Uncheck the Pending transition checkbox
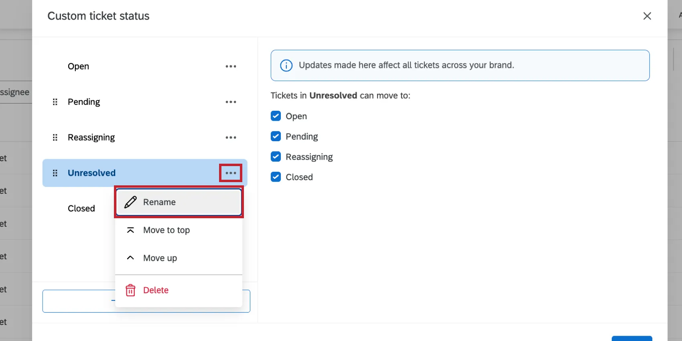Image resolution: width=682 pixels, height=341 pixels. tap(276, 136)
